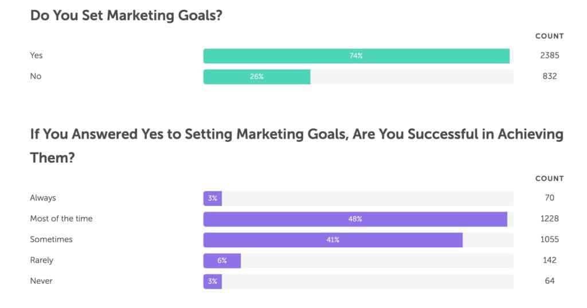The width and height of the screenshot is (587, 308).
Task: Select the purple 48% Most of the time bar
Action: pos(355,219)
